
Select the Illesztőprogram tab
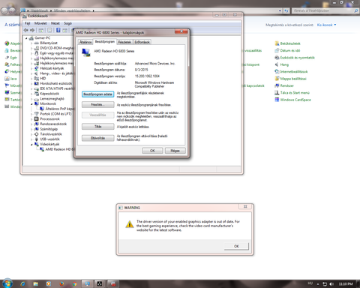click(105, 41)
